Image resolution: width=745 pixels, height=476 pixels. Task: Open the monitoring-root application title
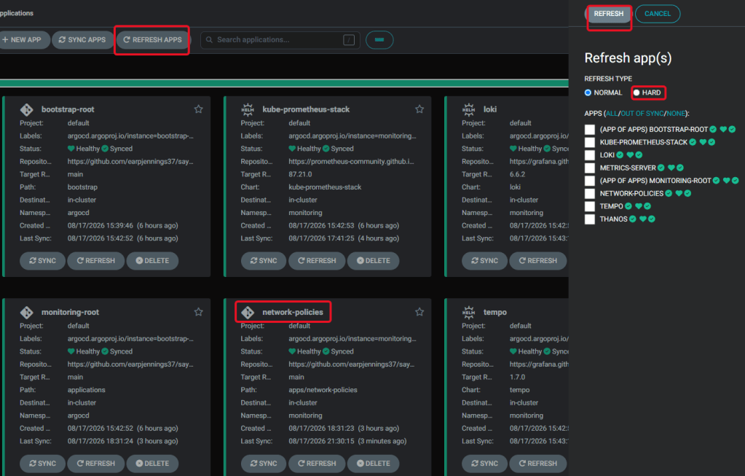[x=70, y=313]
